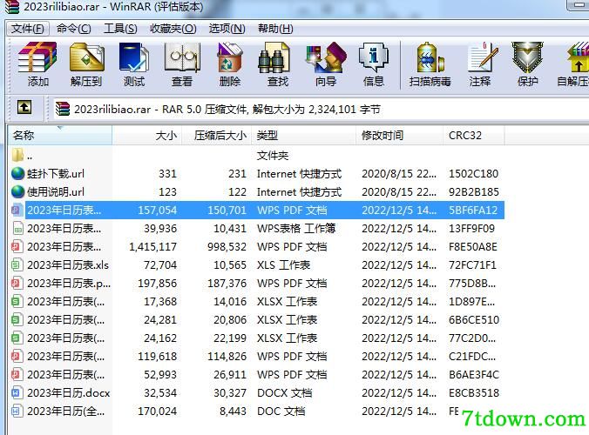Viewport: 589px width, 435px height.
Task: Click the archive icon in the address bar
Action: pyautogui.click(x=63, y=109)
